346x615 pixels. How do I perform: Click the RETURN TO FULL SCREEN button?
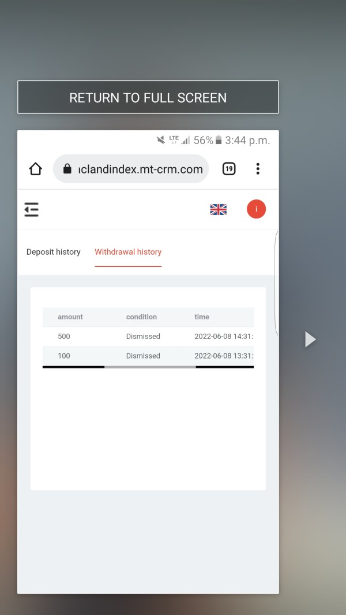tap(148, 97)
